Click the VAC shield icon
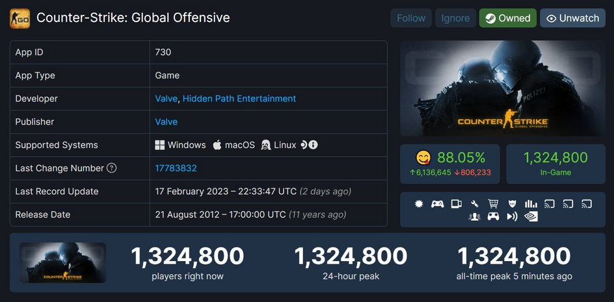The width and height of the screenshot is (614, 302). 512,204
